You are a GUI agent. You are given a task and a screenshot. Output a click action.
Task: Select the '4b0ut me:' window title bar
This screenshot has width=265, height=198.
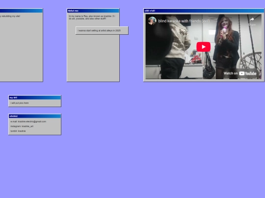click(93, 11)
